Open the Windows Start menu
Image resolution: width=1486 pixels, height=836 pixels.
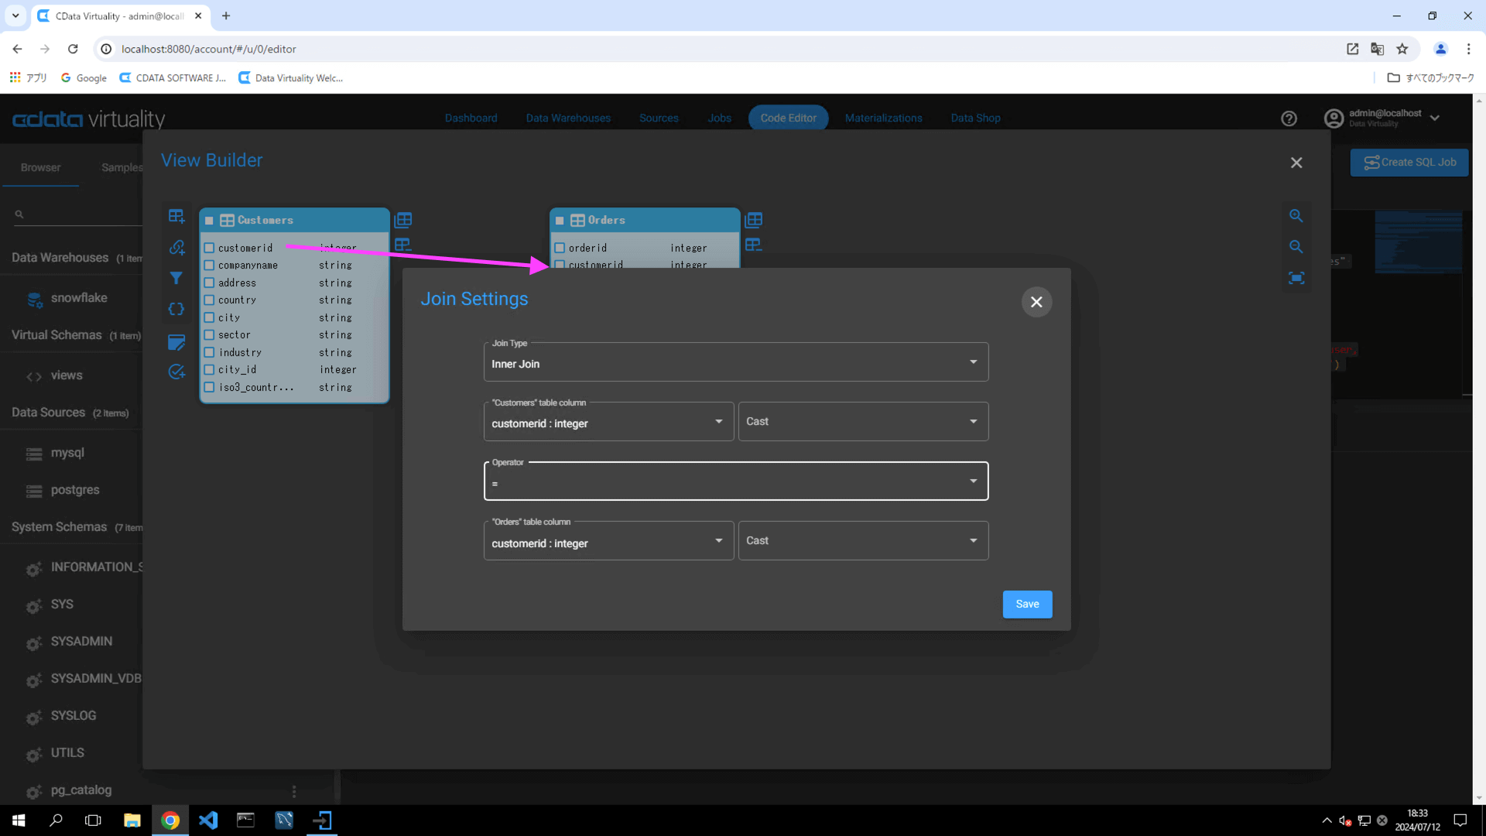coord(19,821)
